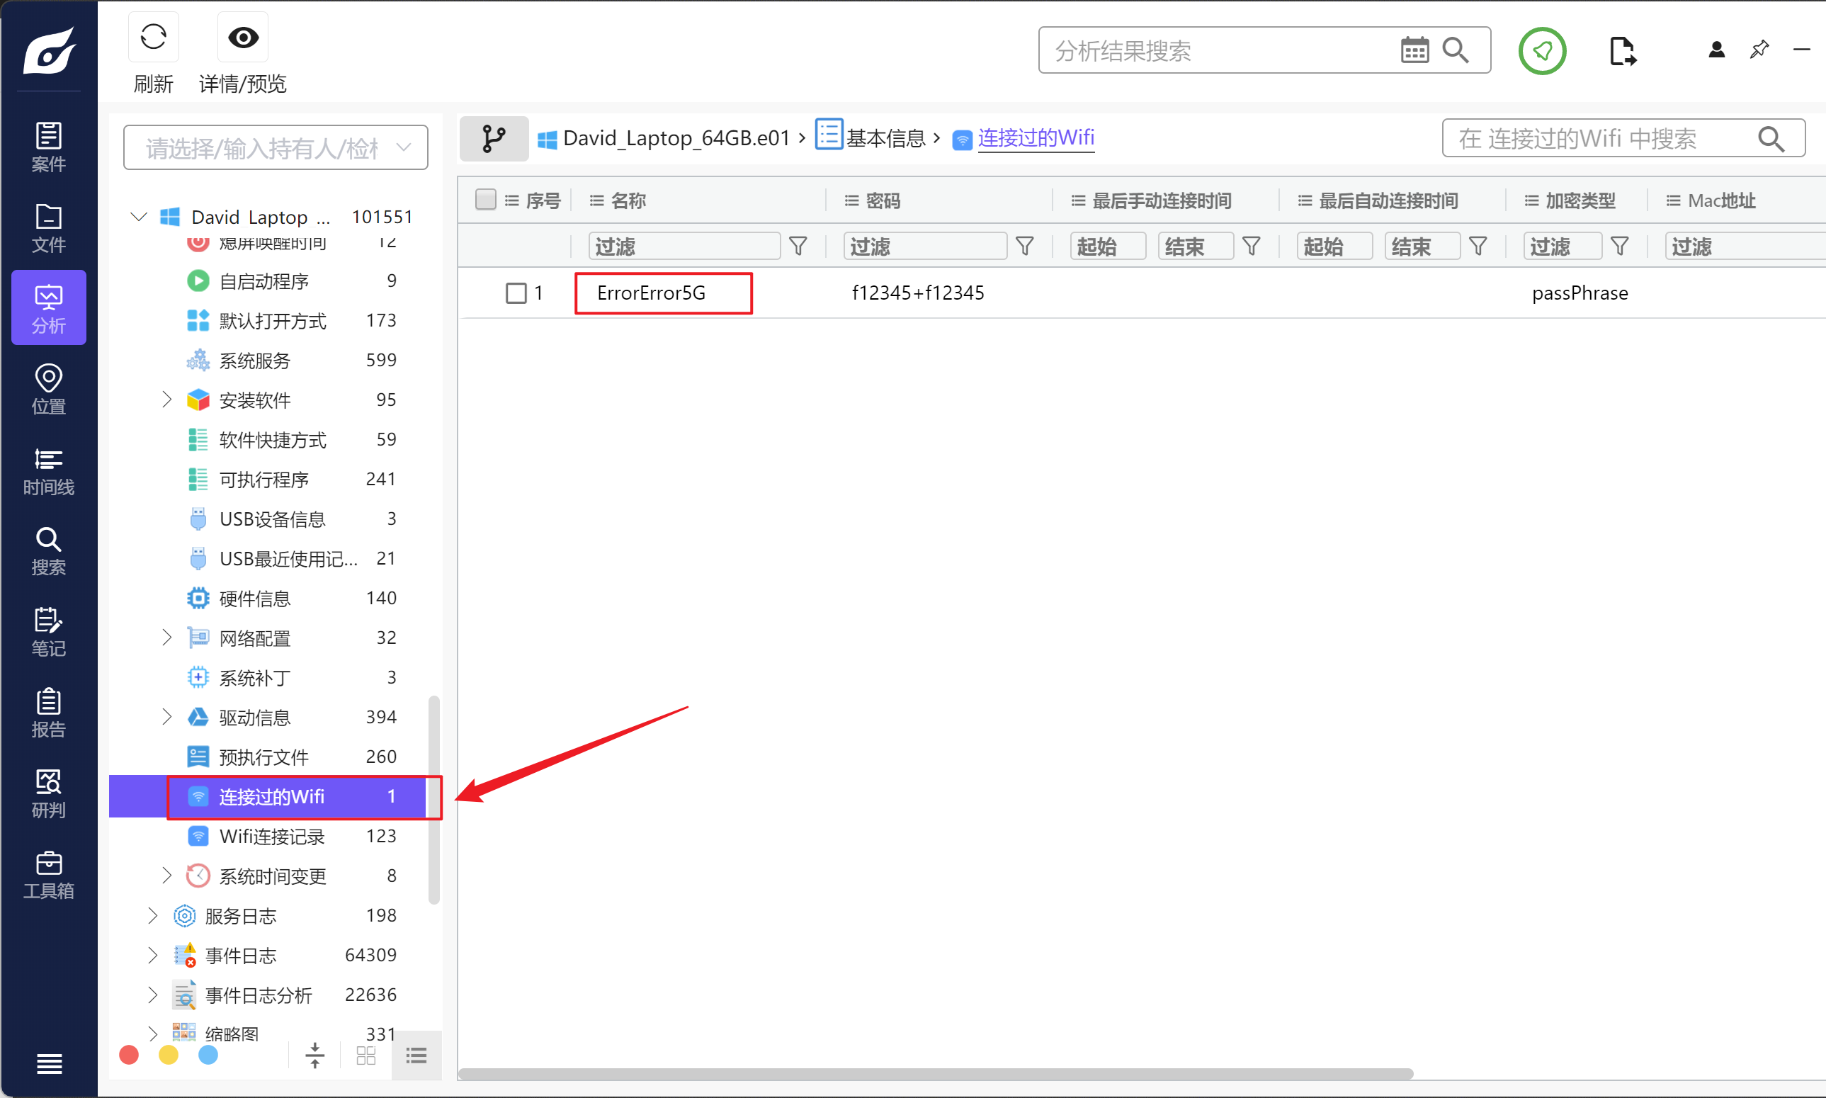Expand the 事件日志 tree node
This screenshot has width=1826, height=1098.
click(x=152, y=955)
